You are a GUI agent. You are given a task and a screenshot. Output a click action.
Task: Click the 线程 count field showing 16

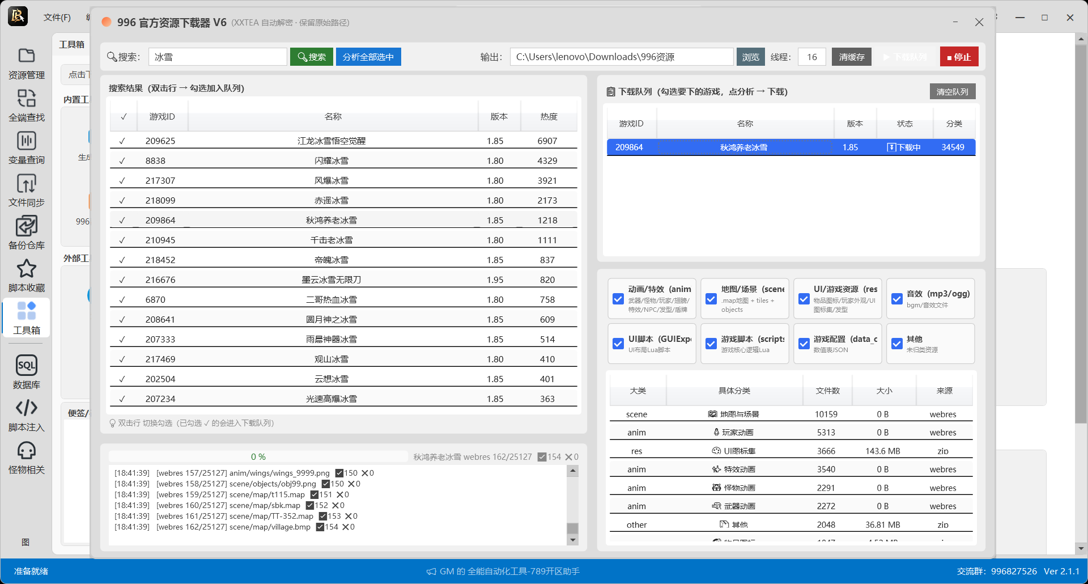tap(812, 57)
